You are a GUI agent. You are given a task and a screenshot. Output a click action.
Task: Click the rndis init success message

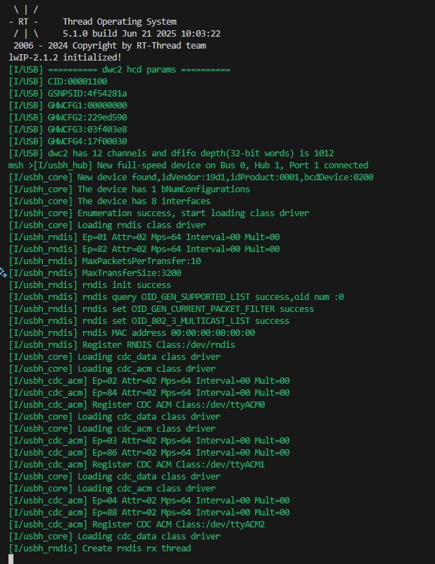(x=127, y=284)
